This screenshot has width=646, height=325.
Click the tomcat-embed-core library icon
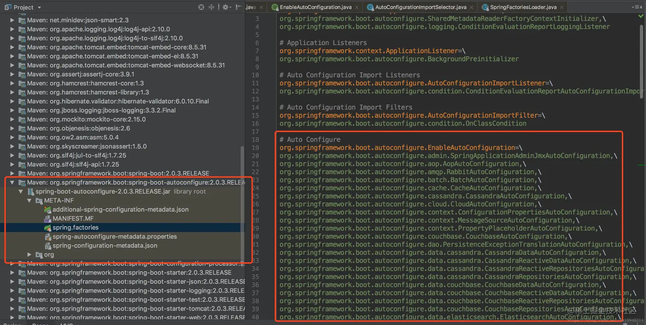pos(22,47)
